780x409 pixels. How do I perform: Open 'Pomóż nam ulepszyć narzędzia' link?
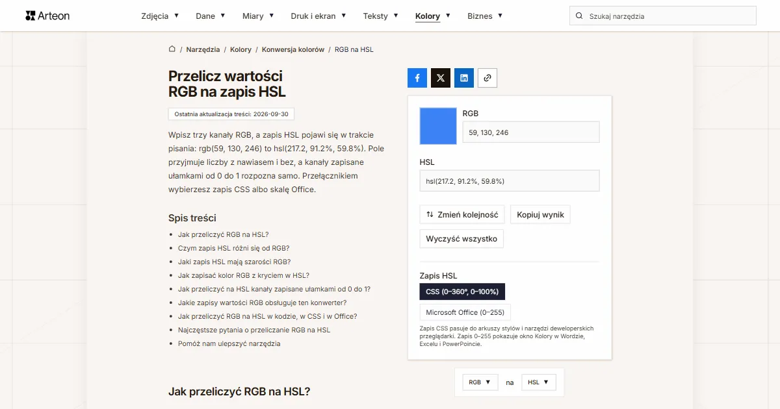click(x=229, y=343)
